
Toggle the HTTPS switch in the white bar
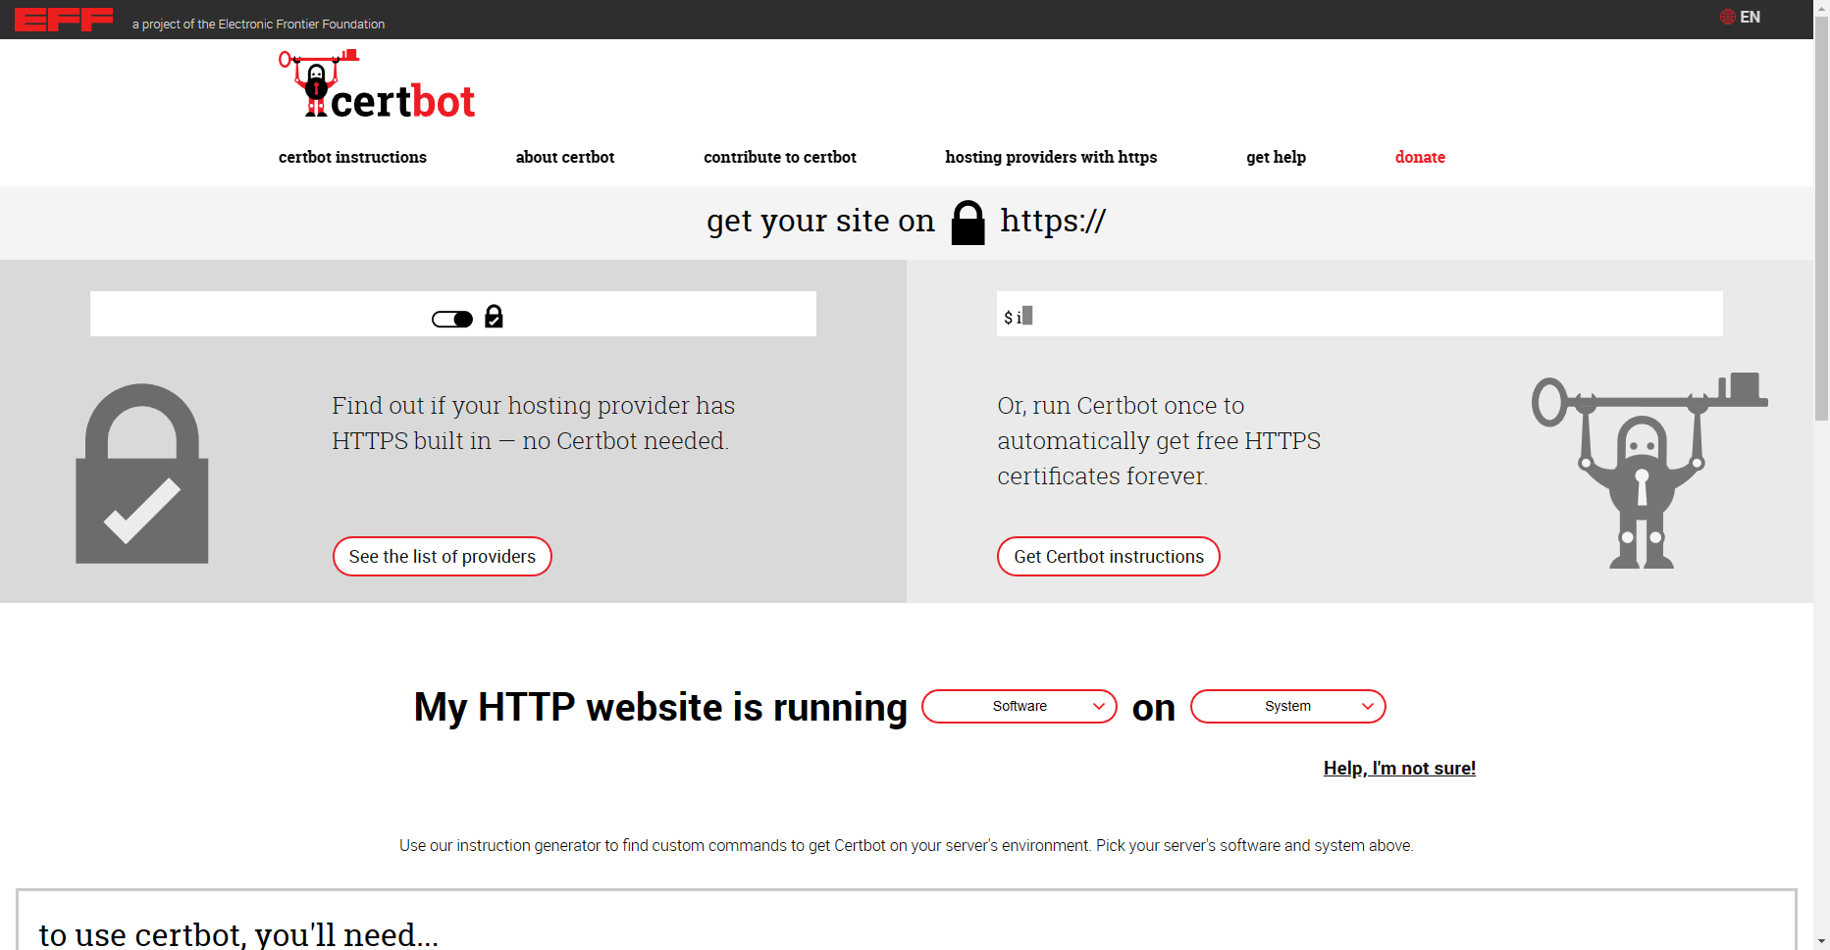tap(452, 319)
